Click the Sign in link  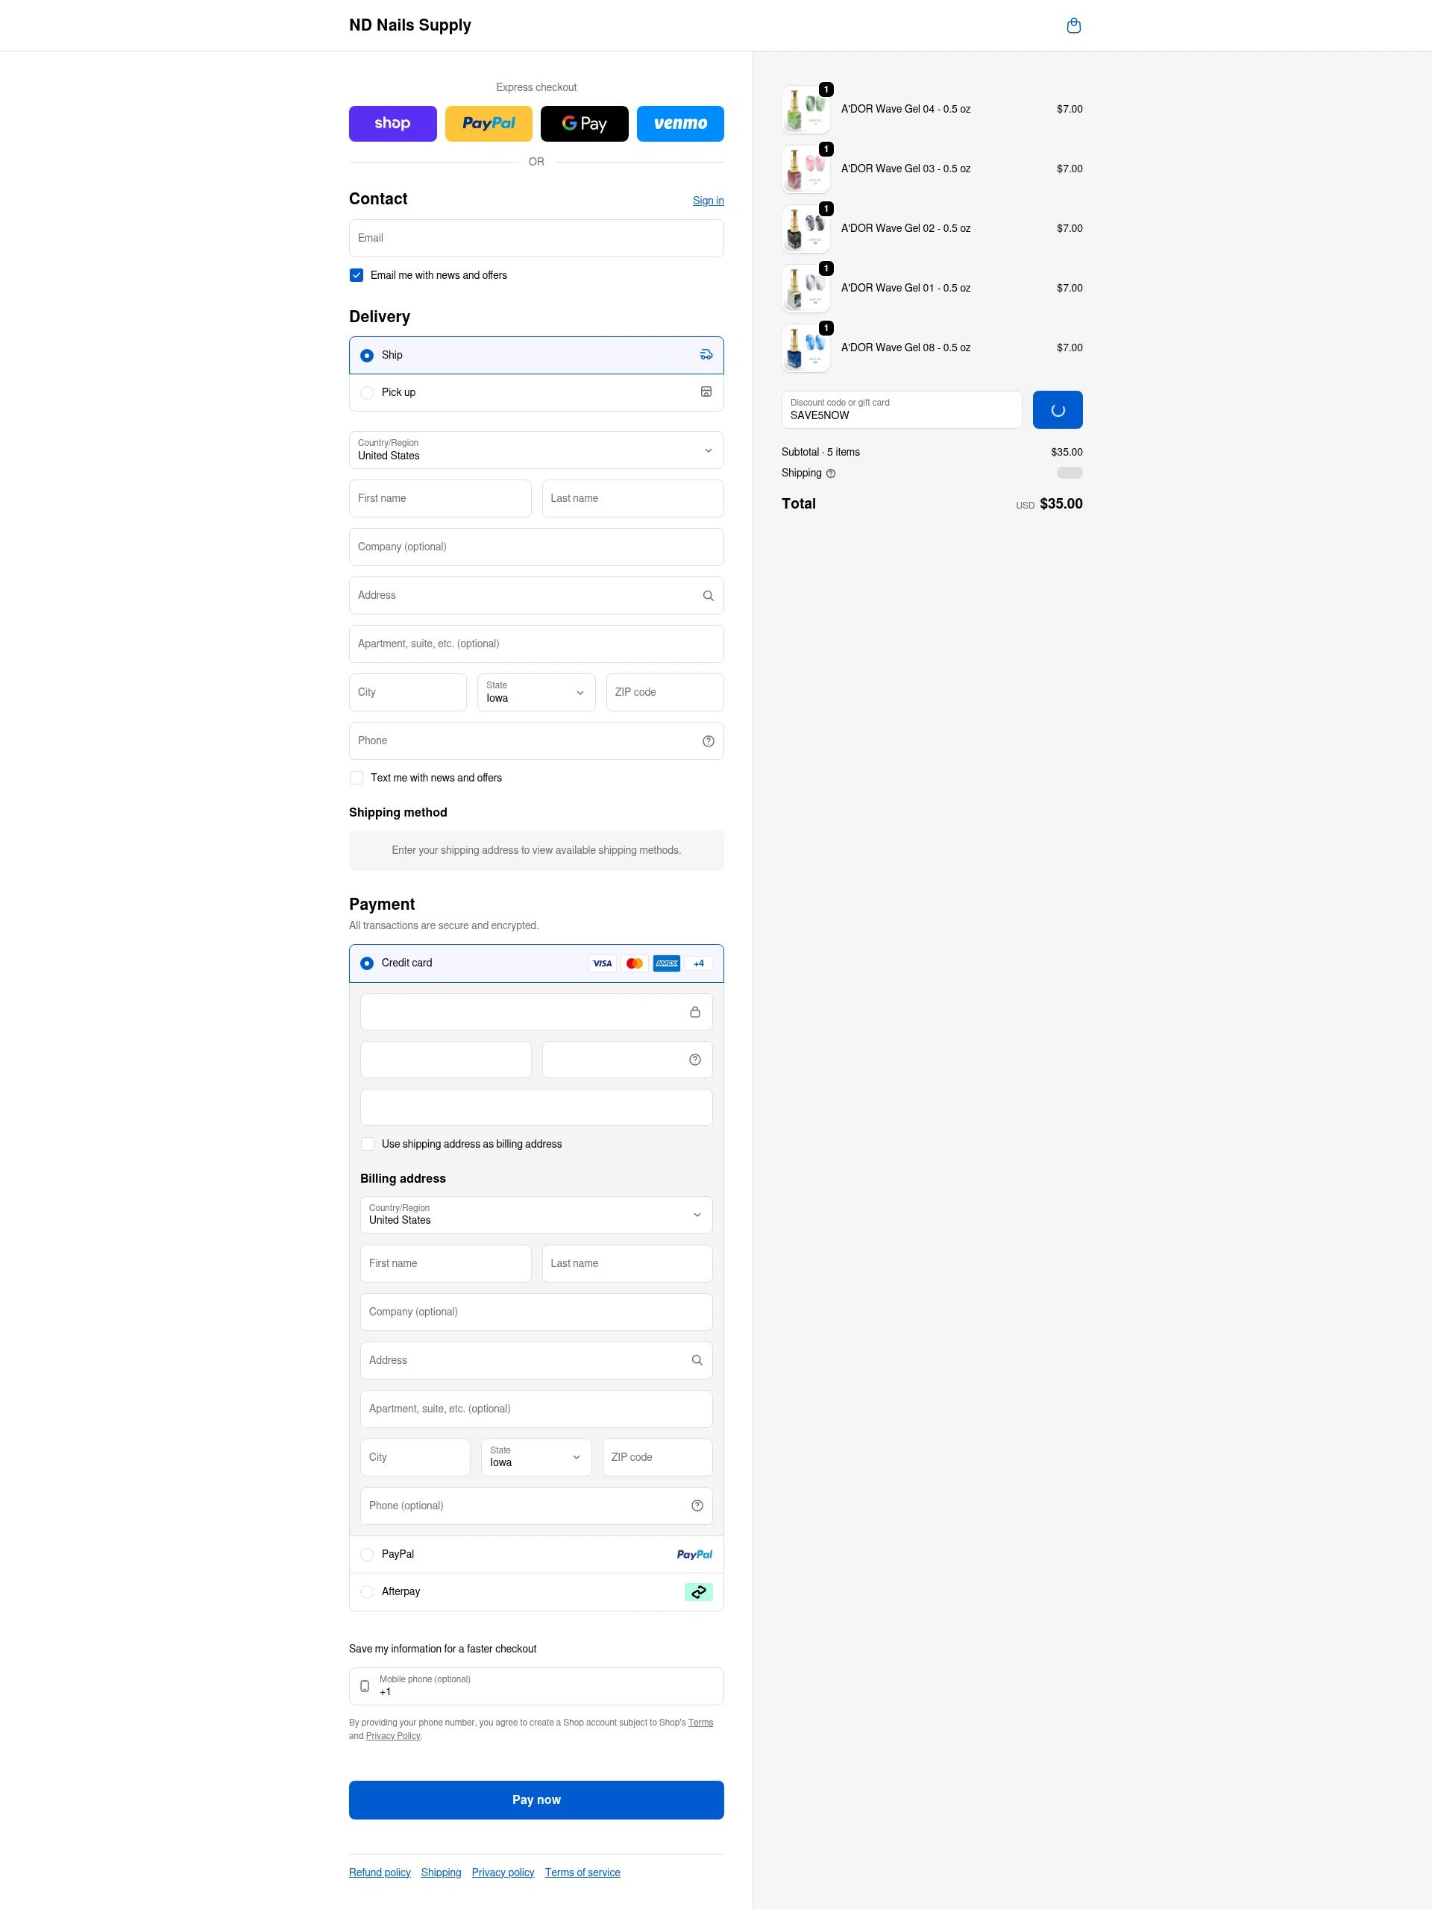pos(708,200)
